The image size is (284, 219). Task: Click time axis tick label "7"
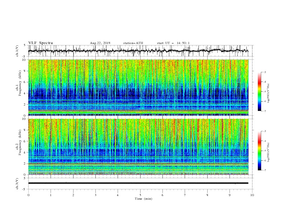click(185, 195)
